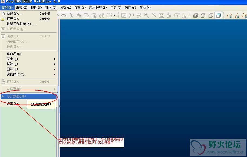Click the Pro/ENGINEER title bar icon
Screen dimensions: 247x157
tap(2, 1)
